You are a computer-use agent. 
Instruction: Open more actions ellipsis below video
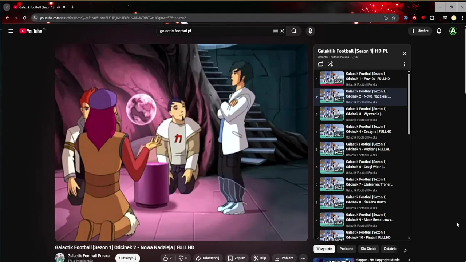click(x=303, y=258)
